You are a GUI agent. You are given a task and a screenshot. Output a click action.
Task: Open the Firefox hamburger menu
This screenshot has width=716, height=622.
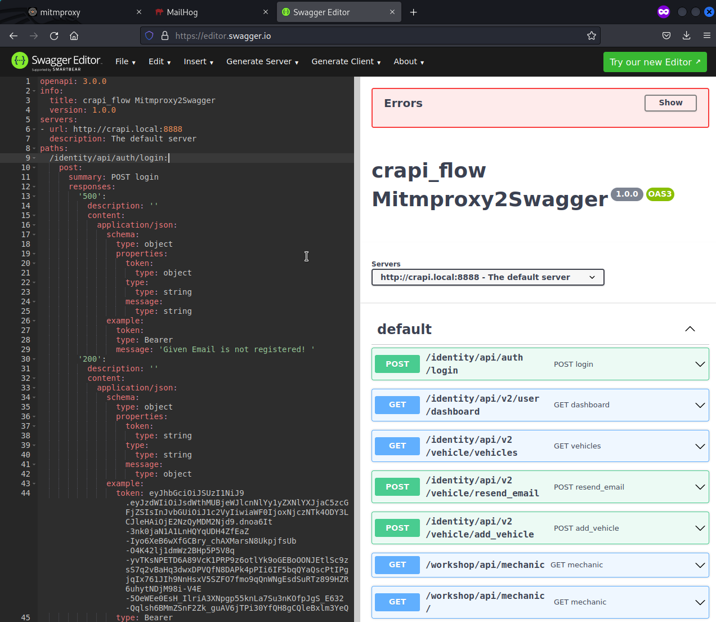coord(706,35)
